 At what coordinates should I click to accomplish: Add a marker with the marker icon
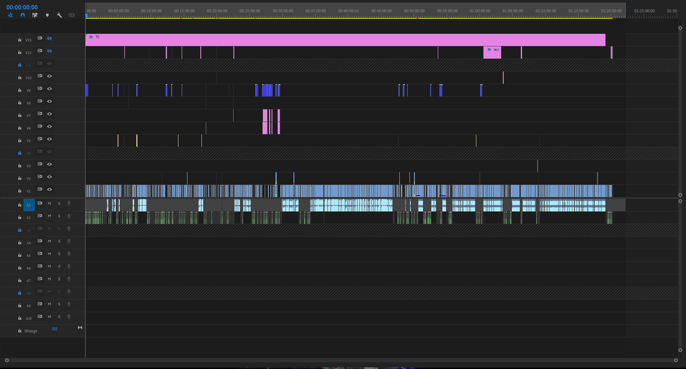[x=47, y=15]
